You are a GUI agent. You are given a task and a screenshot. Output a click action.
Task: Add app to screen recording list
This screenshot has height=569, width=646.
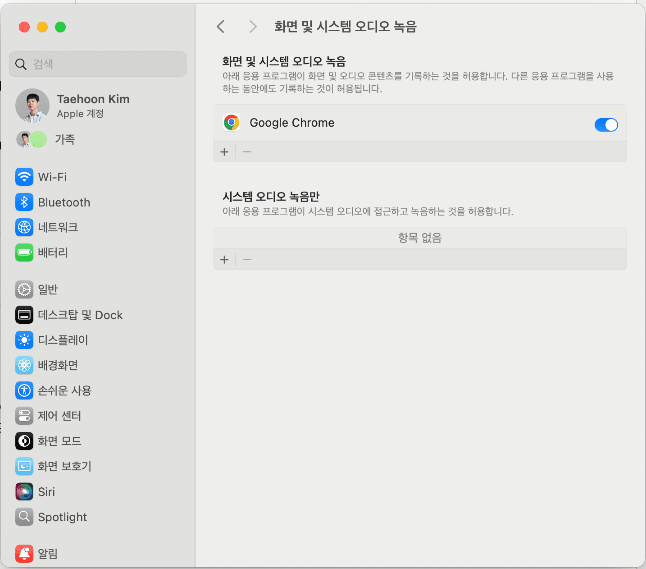click(x=224, y=151)
